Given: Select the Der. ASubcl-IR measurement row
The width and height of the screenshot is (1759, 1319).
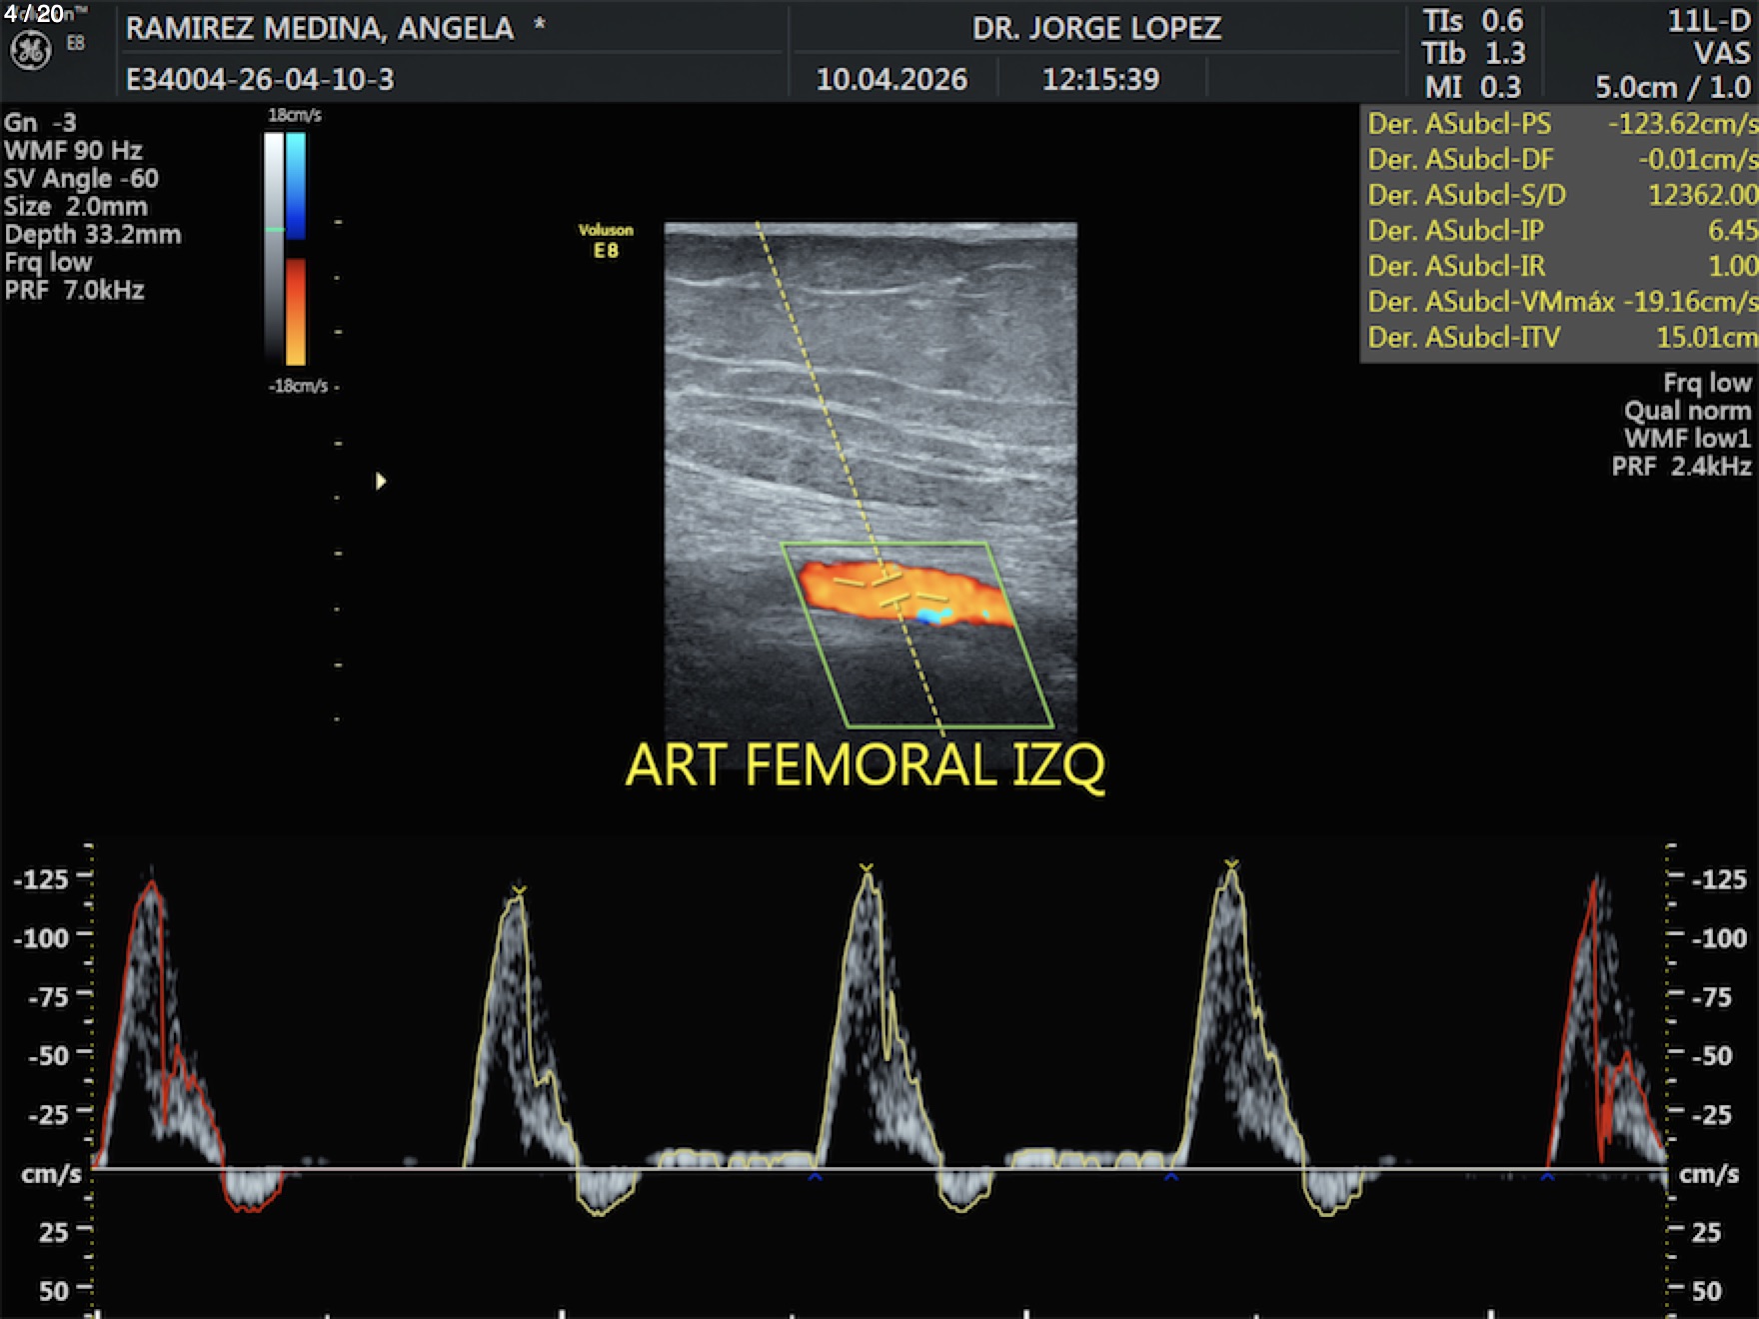Looking at the screenshot, I should tap(1561, 266).
